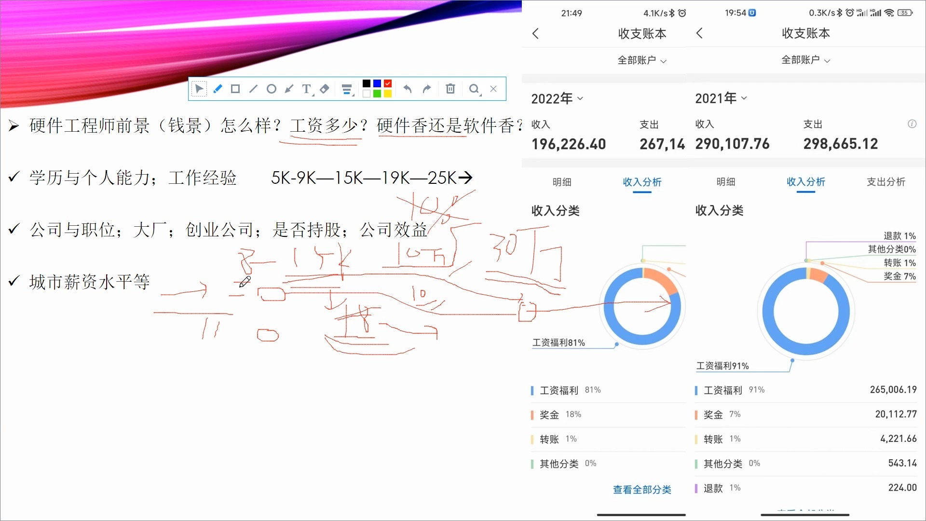Select the arrow annotation tool
The height and width of the screenshot is (521, 926).
(x=289, y=89)
